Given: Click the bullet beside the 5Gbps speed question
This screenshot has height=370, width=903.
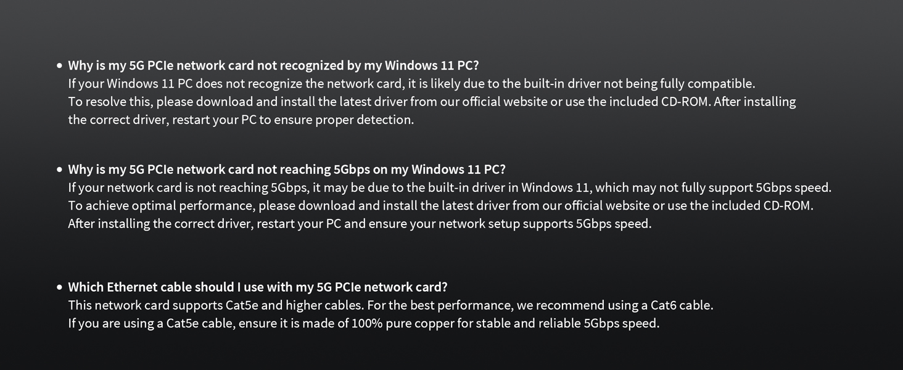Looking at the screenshot, I should pos(59,170).
